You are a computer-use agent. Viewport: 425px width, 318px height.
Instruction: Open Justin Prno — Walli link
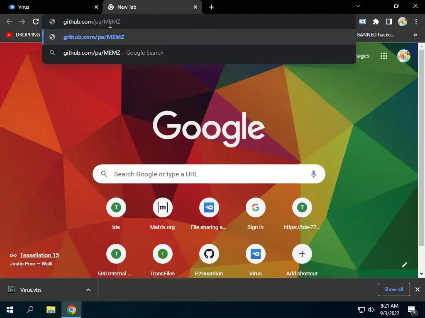click(x=31, y=264)
